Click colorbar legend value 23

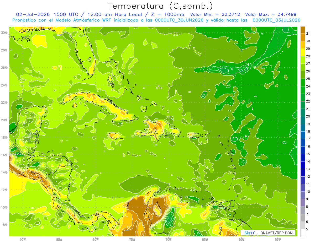click(308, 94)
